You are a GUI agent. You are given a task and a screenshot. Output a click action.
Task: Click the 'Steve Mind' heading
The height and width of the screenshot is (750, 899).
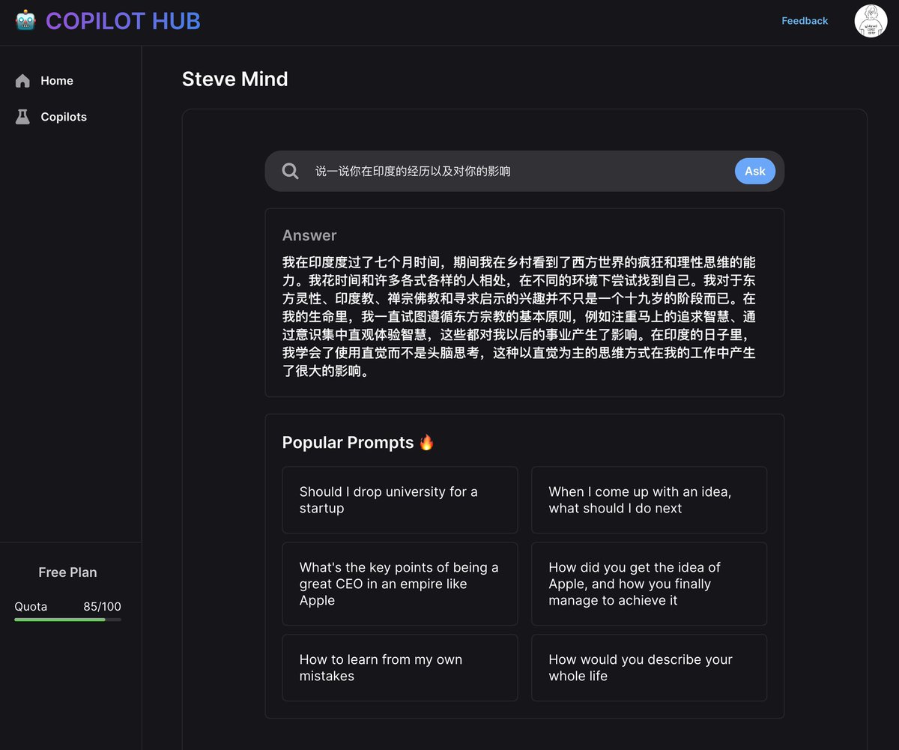(x=235, y=79)
